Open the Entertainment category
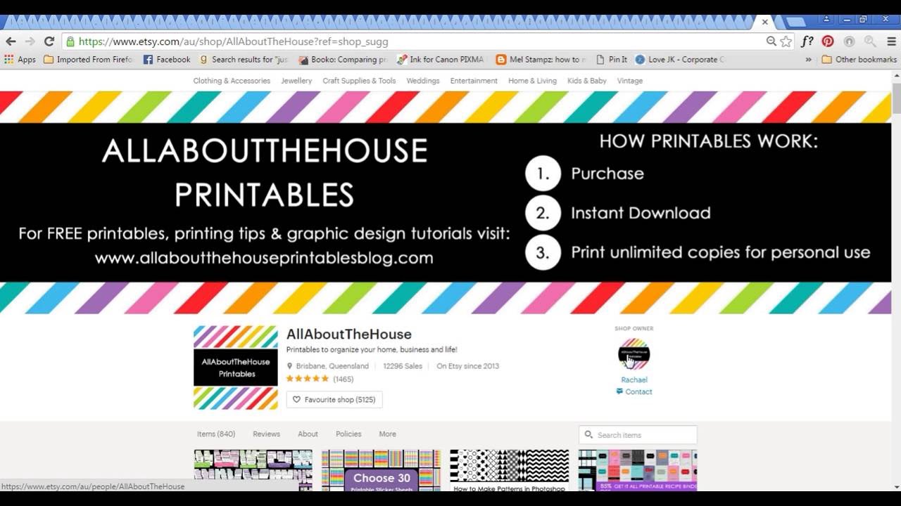901x506 pixels. [474, 81]
